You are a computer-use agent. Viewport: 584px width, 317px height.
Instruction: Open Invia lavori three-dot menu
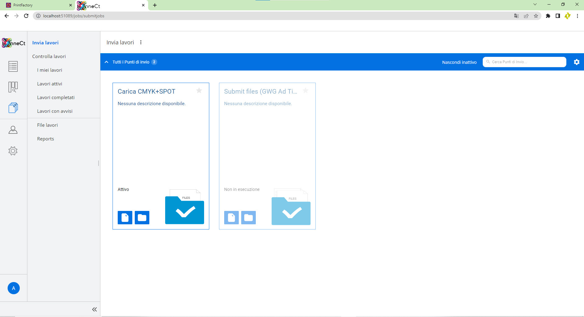141,42
